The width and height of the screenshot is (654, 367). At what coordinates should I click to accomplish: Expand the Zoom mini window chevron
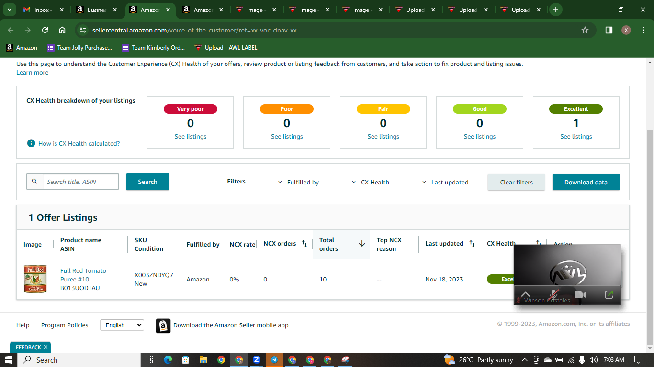(x=526, y=295)
